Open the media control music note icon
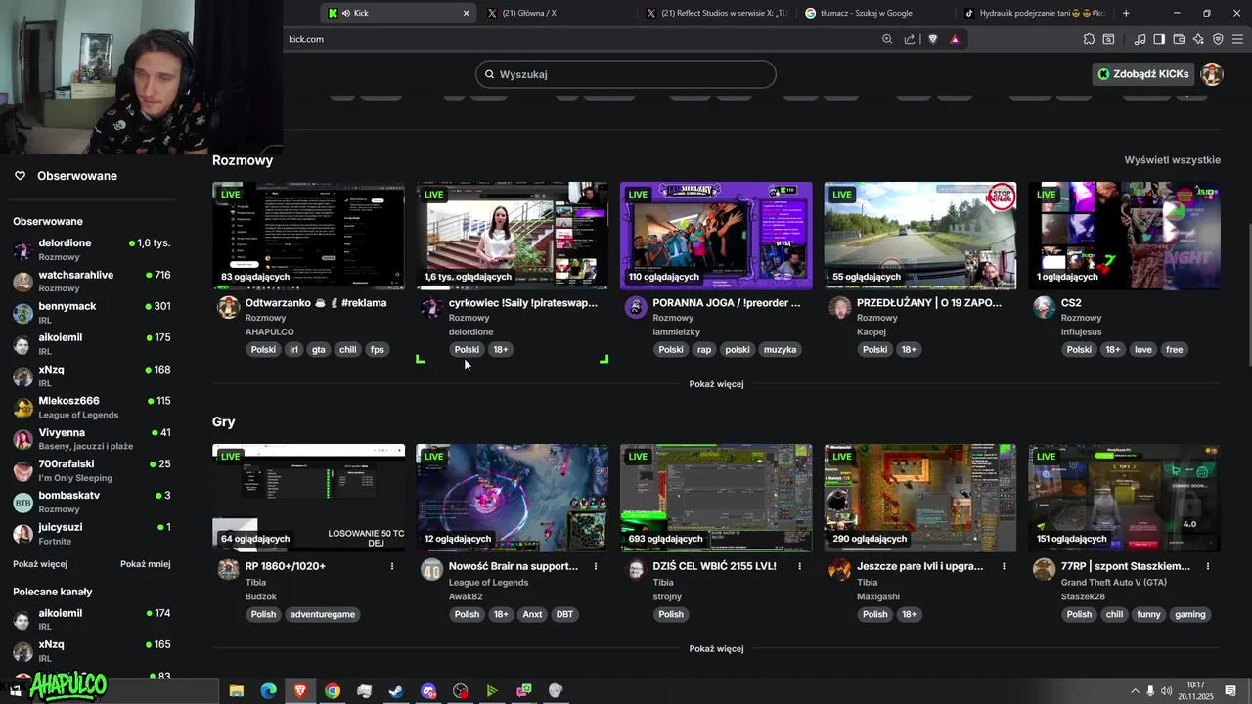This screenshot has height=704, width=1252. (1140, 39)
